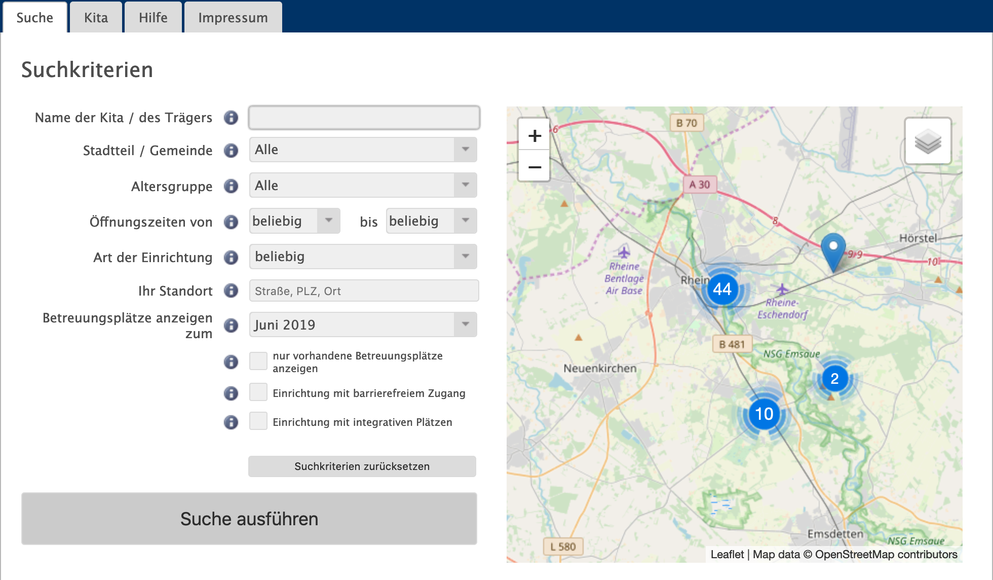
Task: Click info icon beside Ihr Standort
Action: [231, 291]
